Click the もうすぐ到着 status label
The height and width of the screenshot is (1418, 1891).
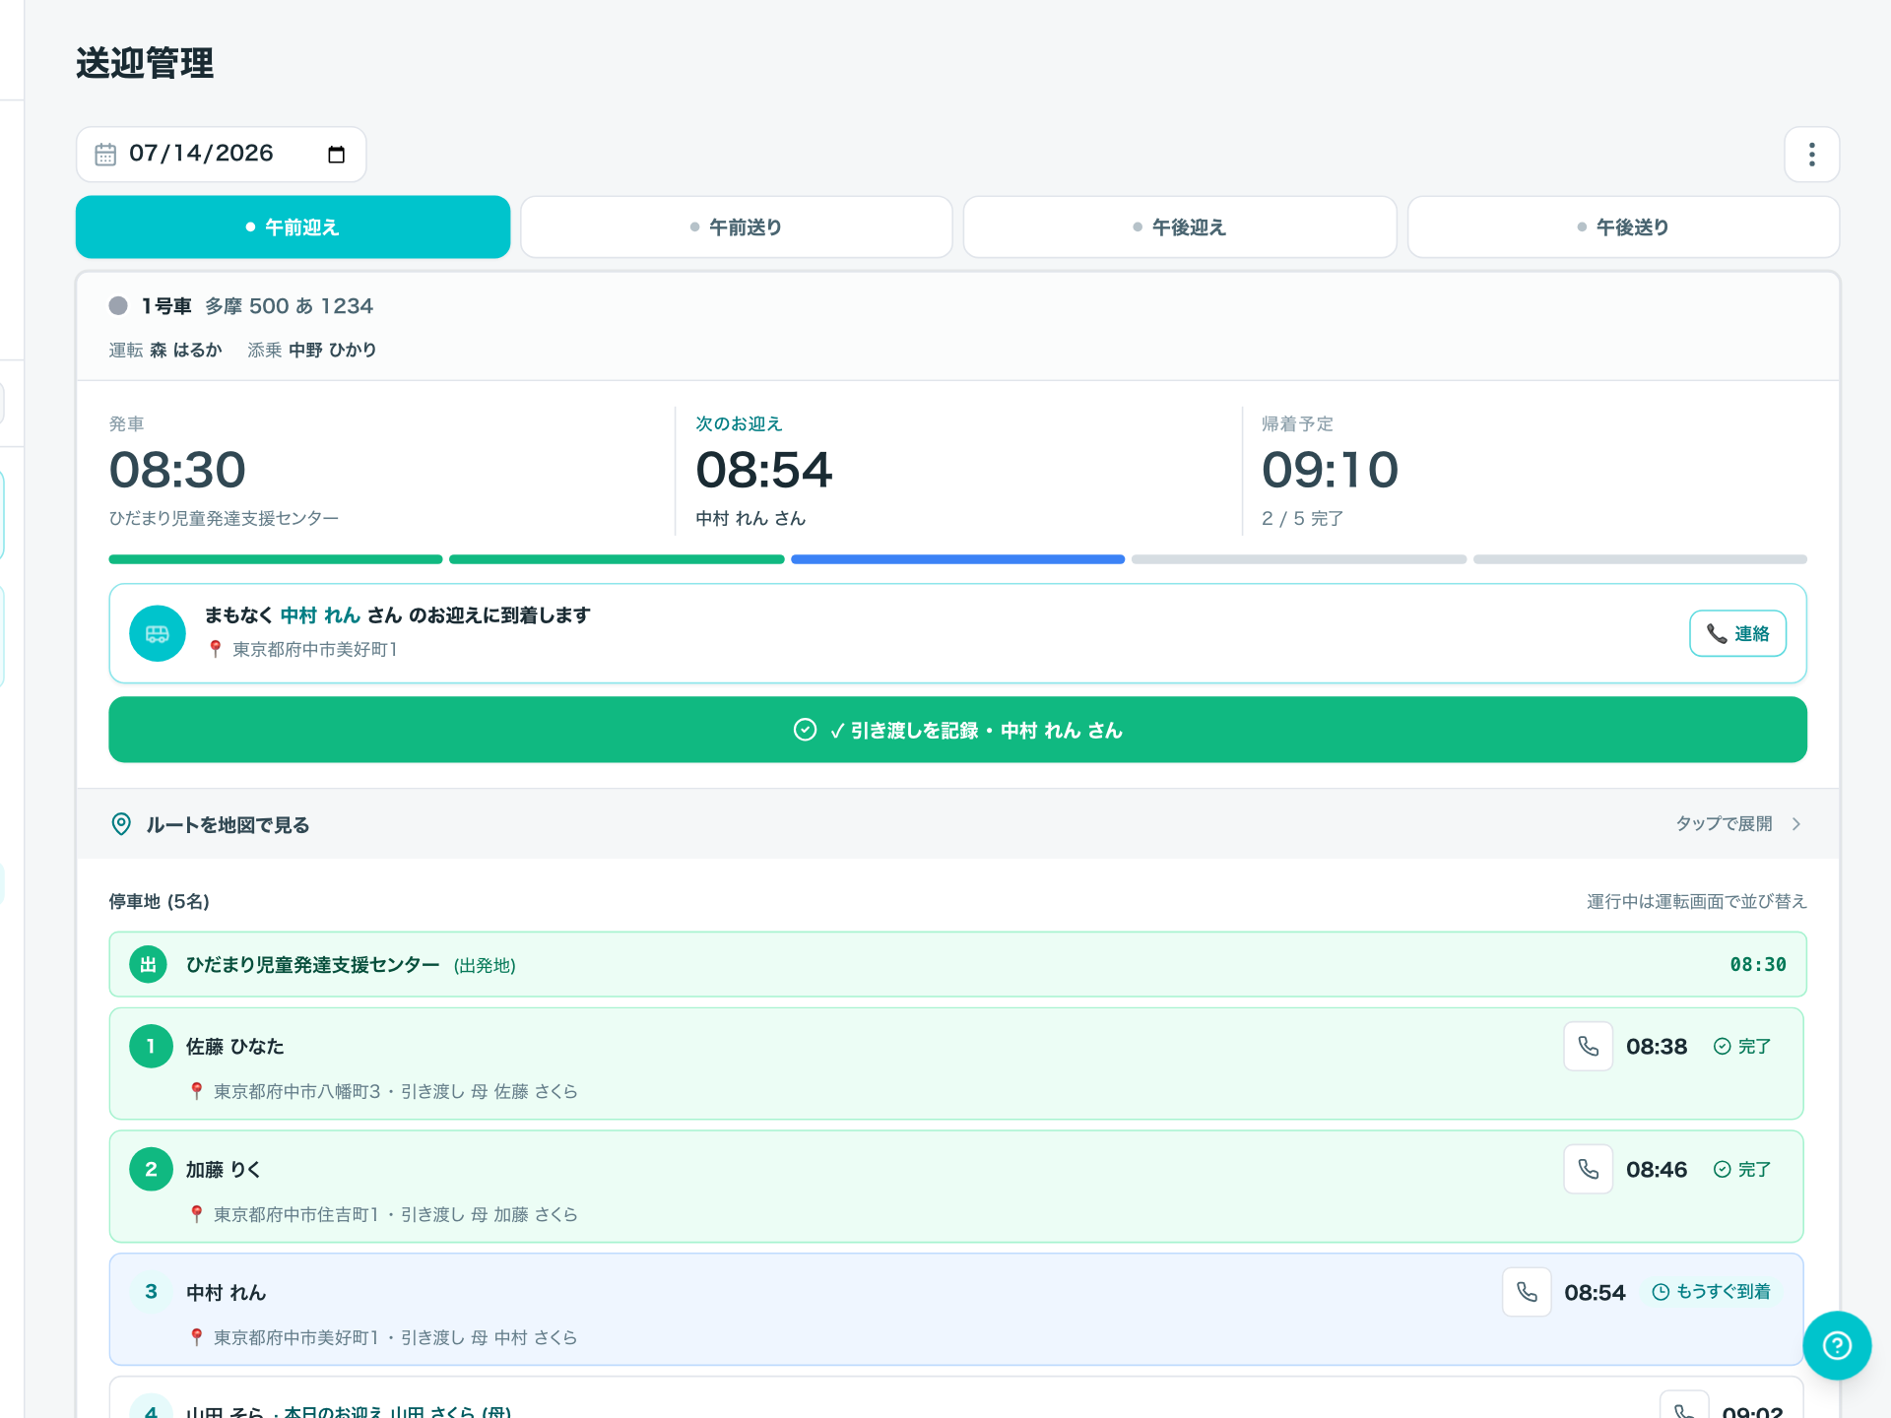[1711, 1292]
